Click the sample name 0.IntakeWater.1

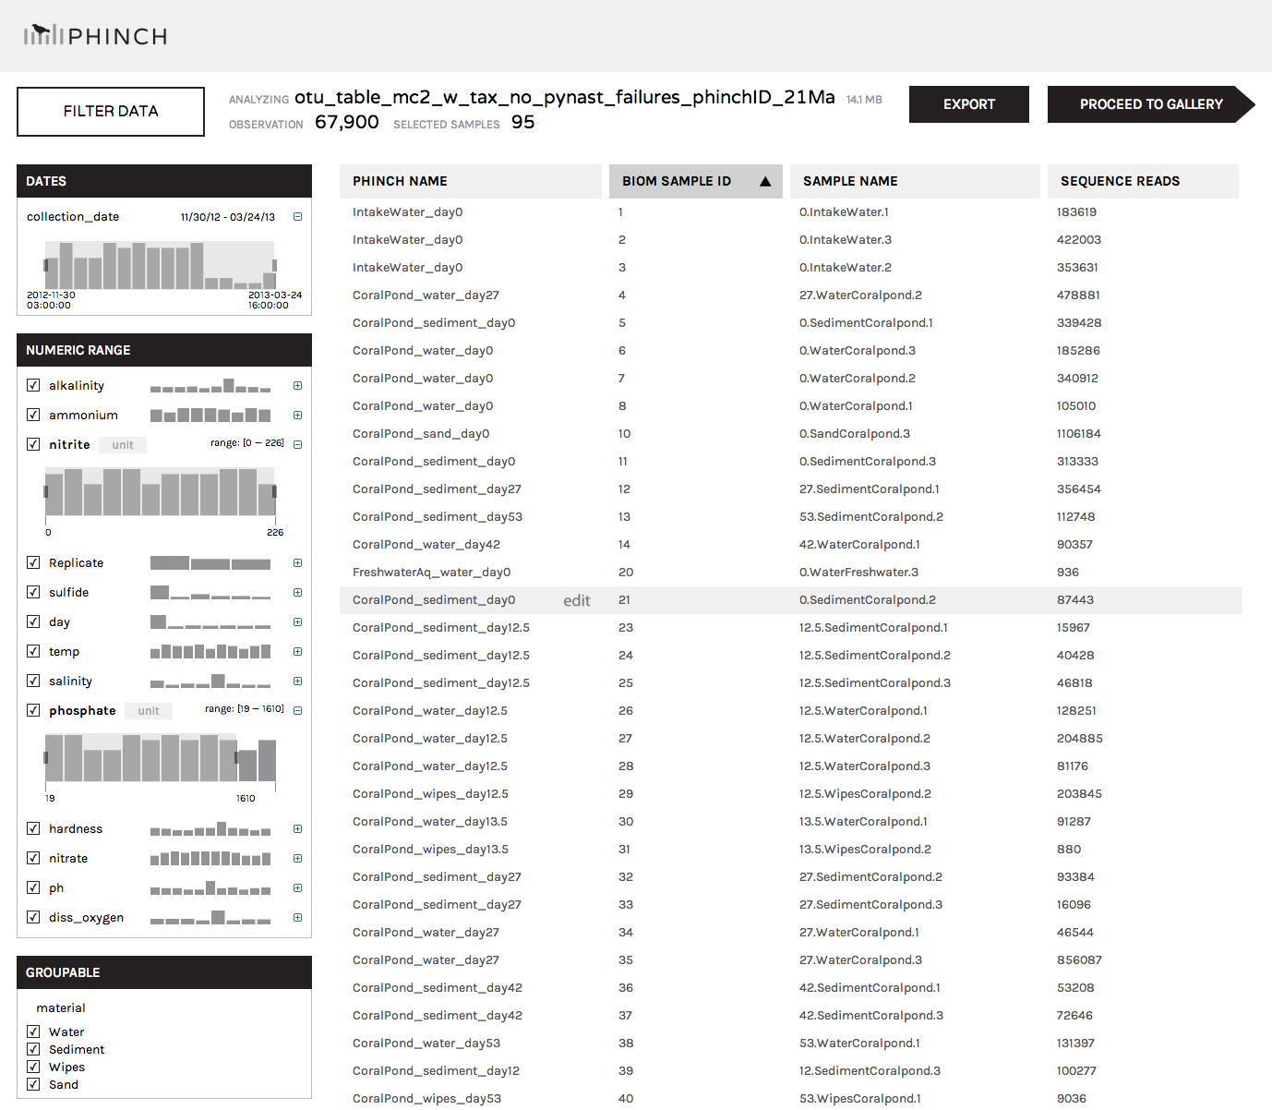844,212
